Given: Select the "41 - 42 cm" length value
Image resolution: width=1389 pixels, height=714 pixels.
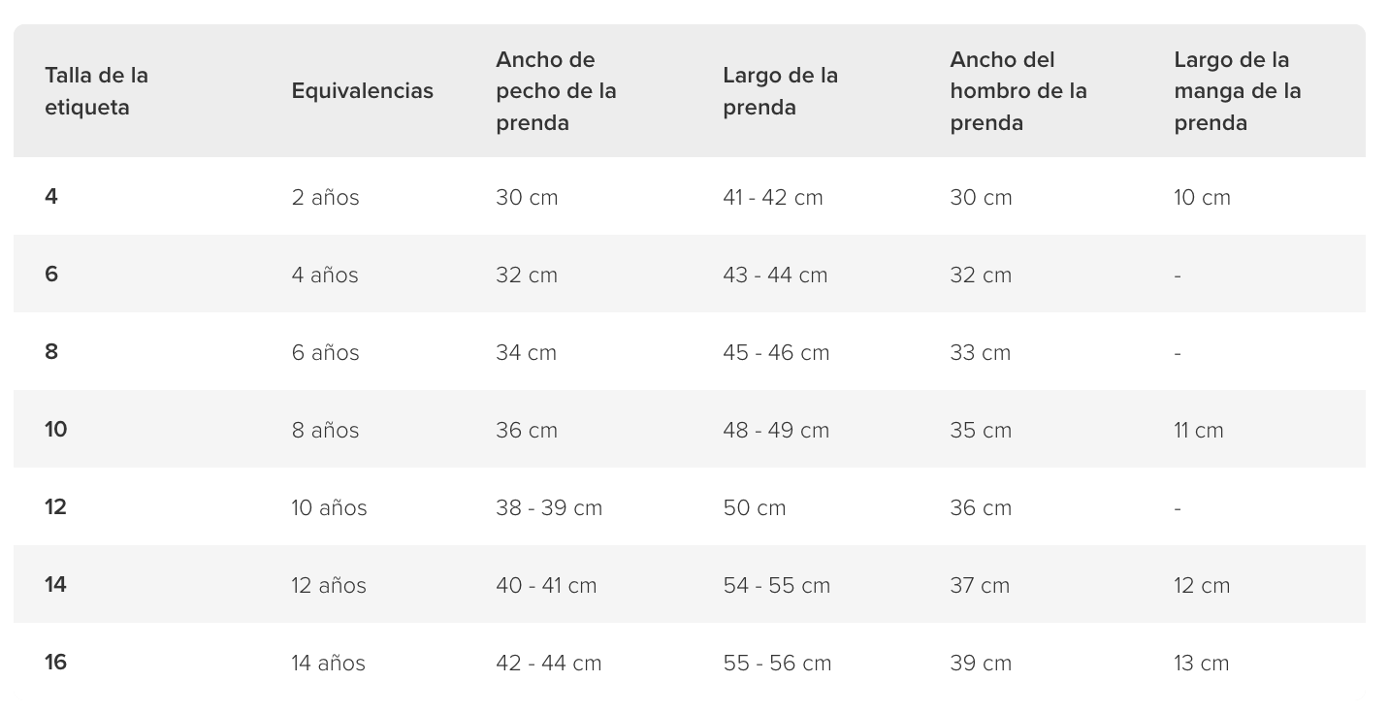Looking at the screenshot, I should (772, 198).
